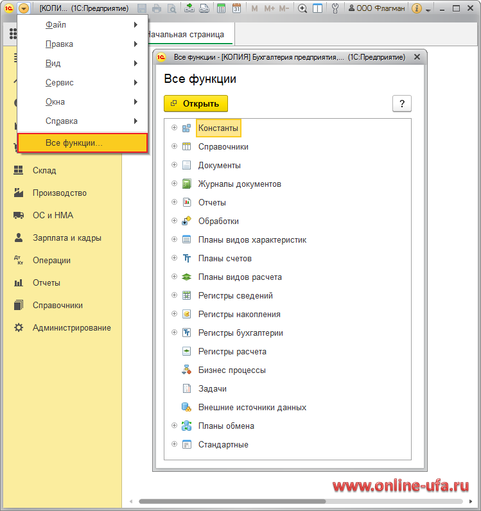This screenshot has width=481, height=511.
Task: Expand the Документы tree node
Action: 174,165
